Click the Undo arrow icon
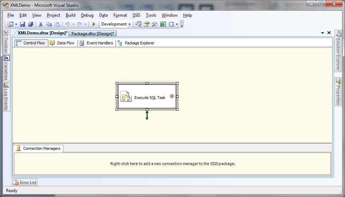This screenshot has width=345, height=197. click(x=68, y=24)
